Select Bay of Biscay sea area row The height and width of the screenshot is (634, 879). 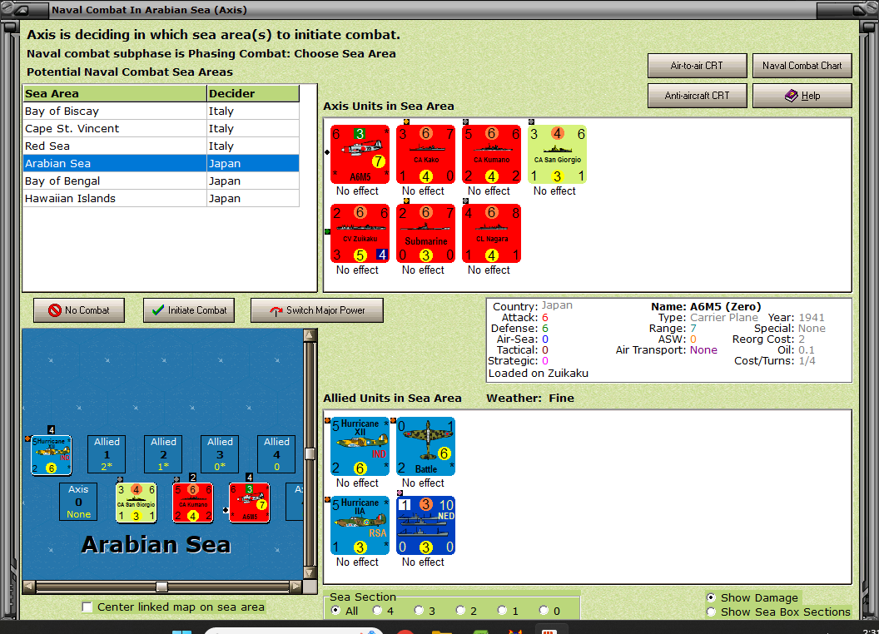161,111
